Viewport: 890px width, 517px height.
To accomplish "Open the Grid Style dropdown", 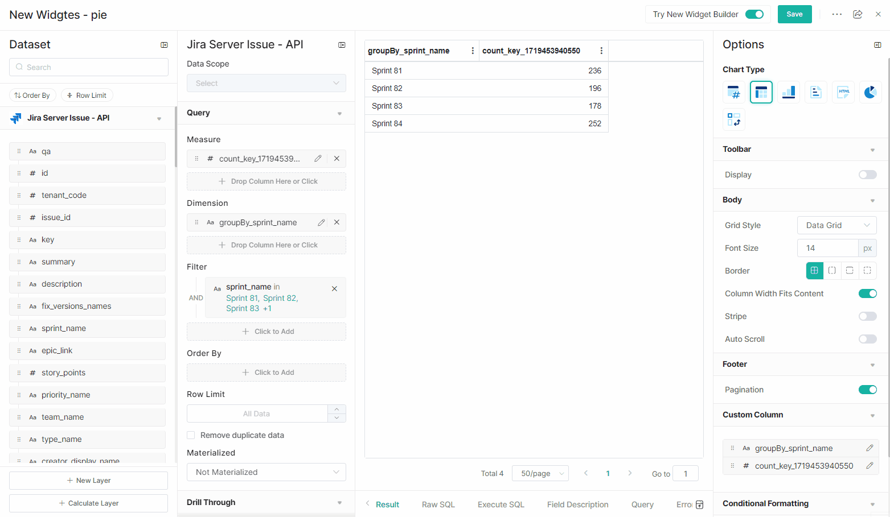I will 836,225.
